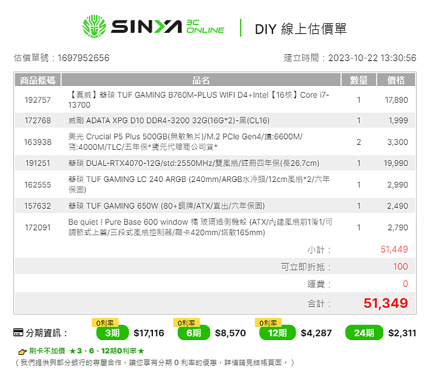Click the 3C ONLINE green wordmark
430x380 pixels.
click(205, 27)
